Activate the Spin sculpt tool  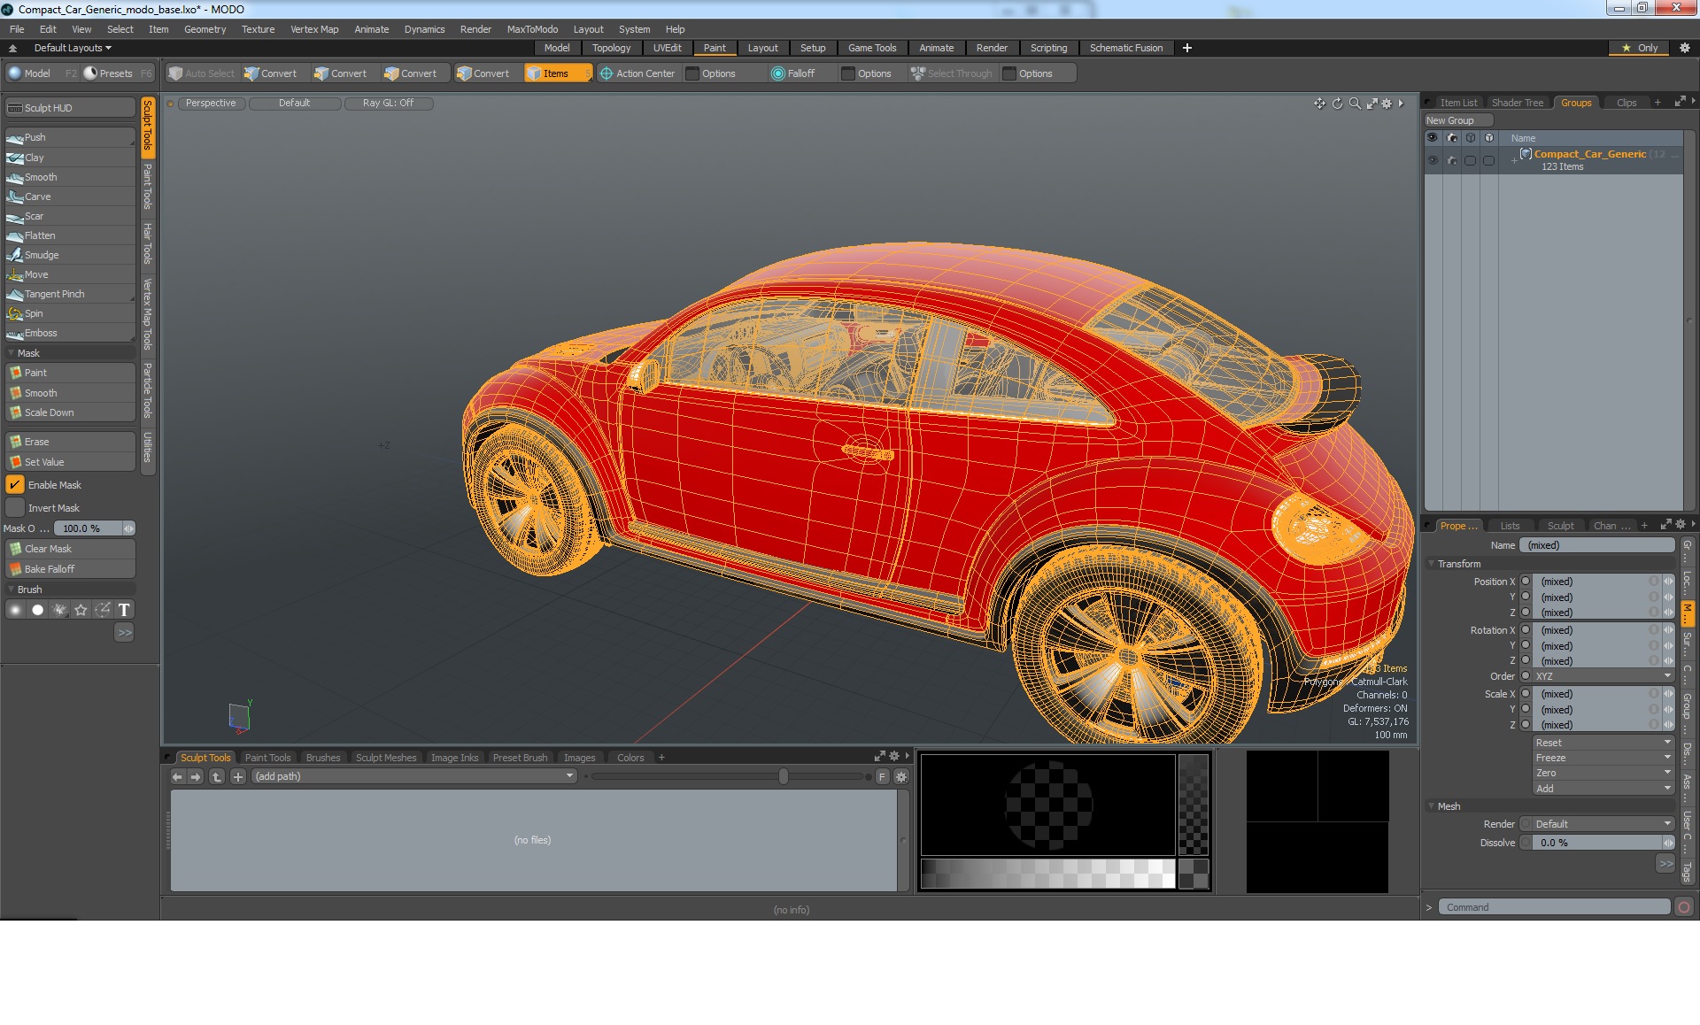pyautogui.click(x=70, y=313)
